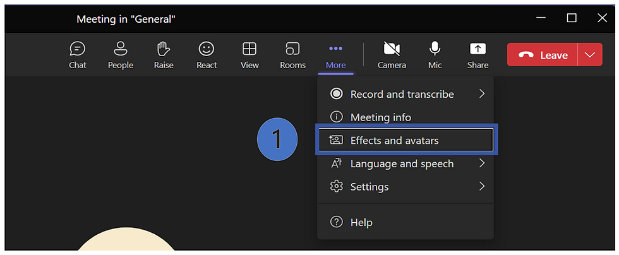Screen dimensions: 619x255
Task: Minimize the meeting window
Action: (x=541, y=18)
